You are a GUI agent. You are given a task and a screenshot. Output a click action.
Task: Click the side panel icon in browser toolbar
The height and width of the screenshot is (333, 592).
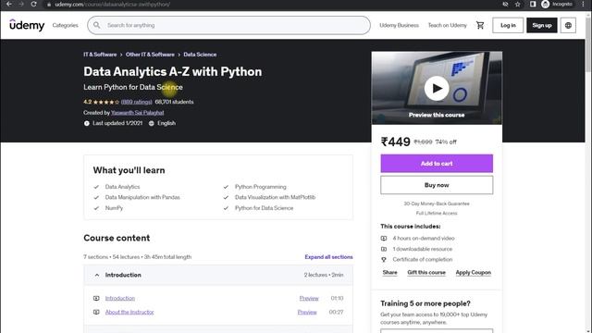[533, 4]
